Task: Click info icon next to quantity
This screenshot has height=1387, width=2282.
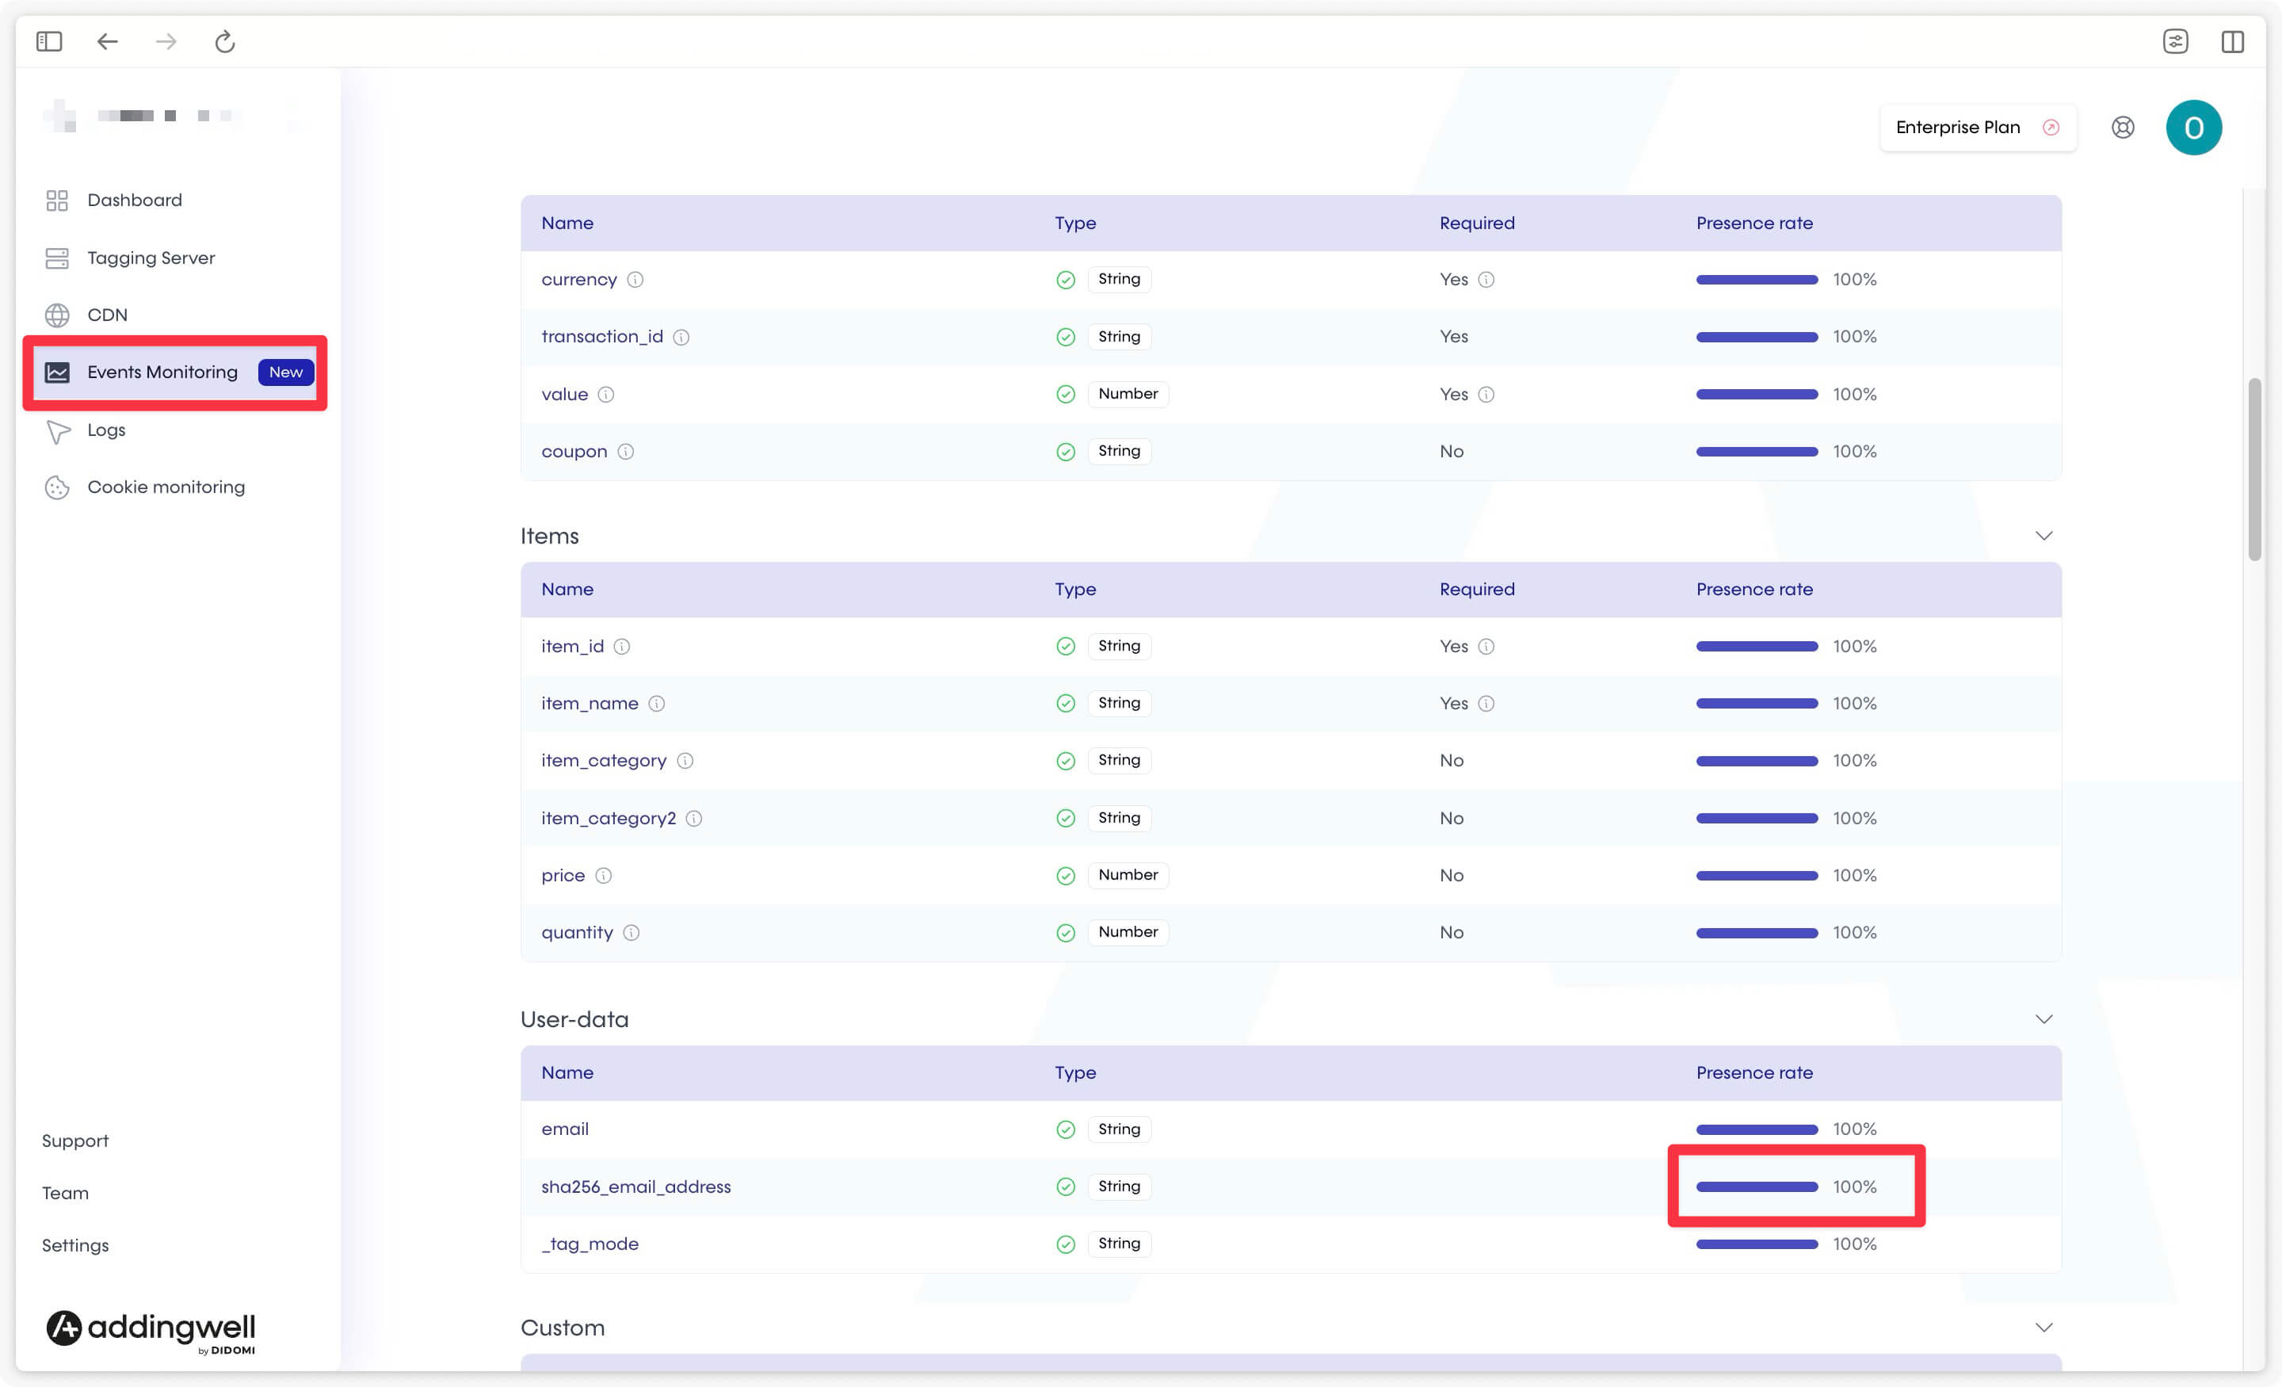Action: coord(632,933)
